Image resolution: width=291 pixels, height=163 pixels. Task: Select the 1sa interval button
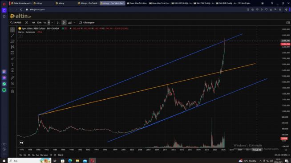click(x=44, y=22)
